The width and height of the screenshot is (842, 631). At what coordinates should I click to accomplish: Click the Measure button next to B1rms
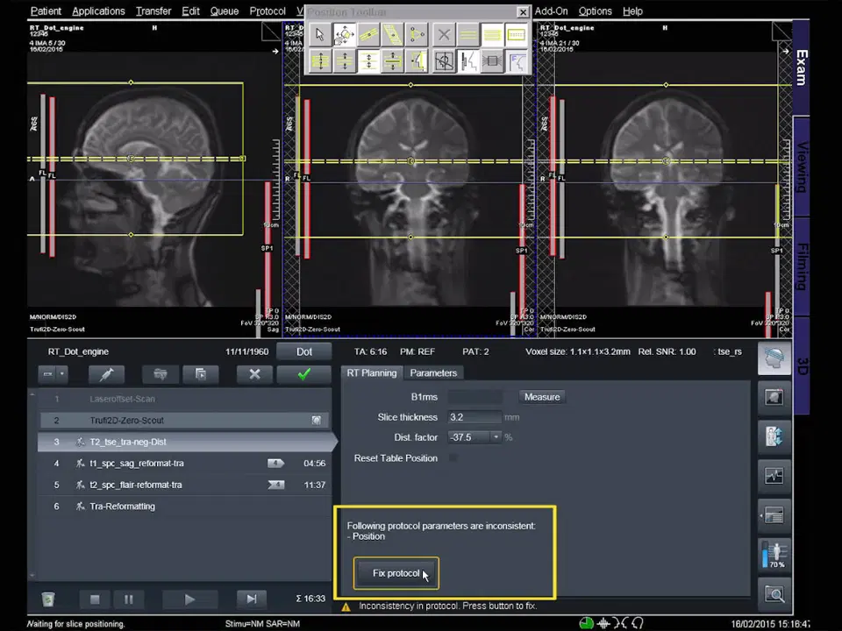[541, 397]
